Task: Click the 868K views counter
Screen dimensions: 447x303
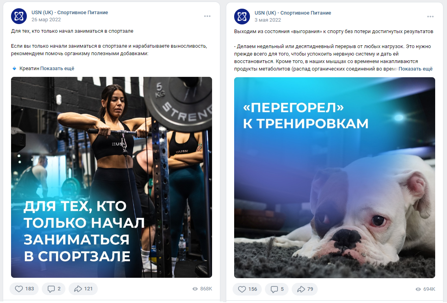Action: coord(202,289)
